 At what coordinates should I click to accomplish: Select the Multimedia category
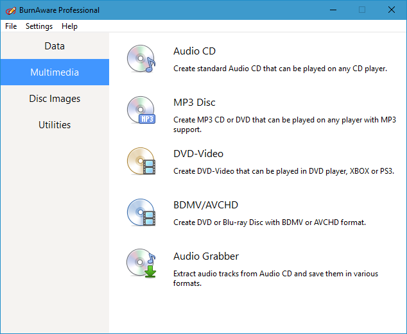[x=55, y=72]
